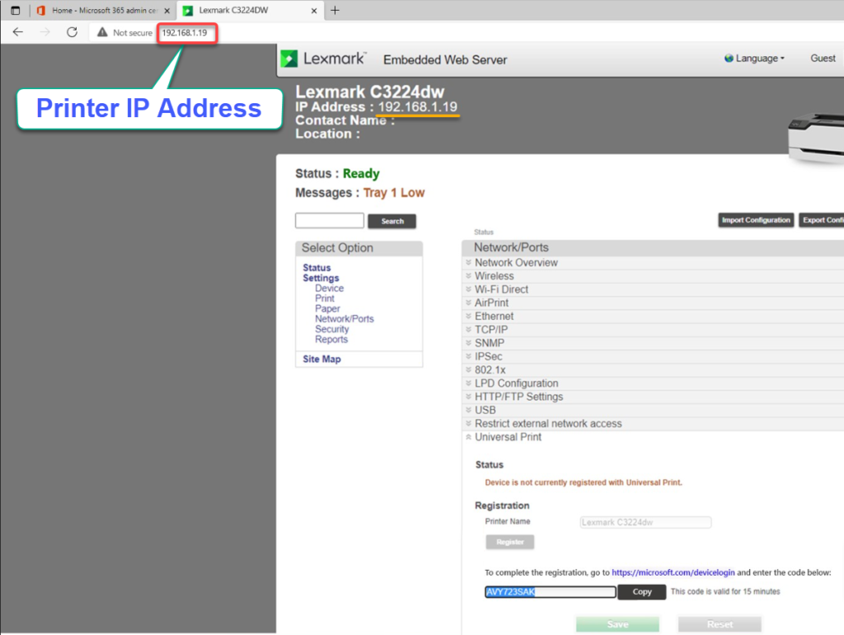Click the Lexmark logo icon
Screen dimensions: 844x635
[x=290, y=59]
